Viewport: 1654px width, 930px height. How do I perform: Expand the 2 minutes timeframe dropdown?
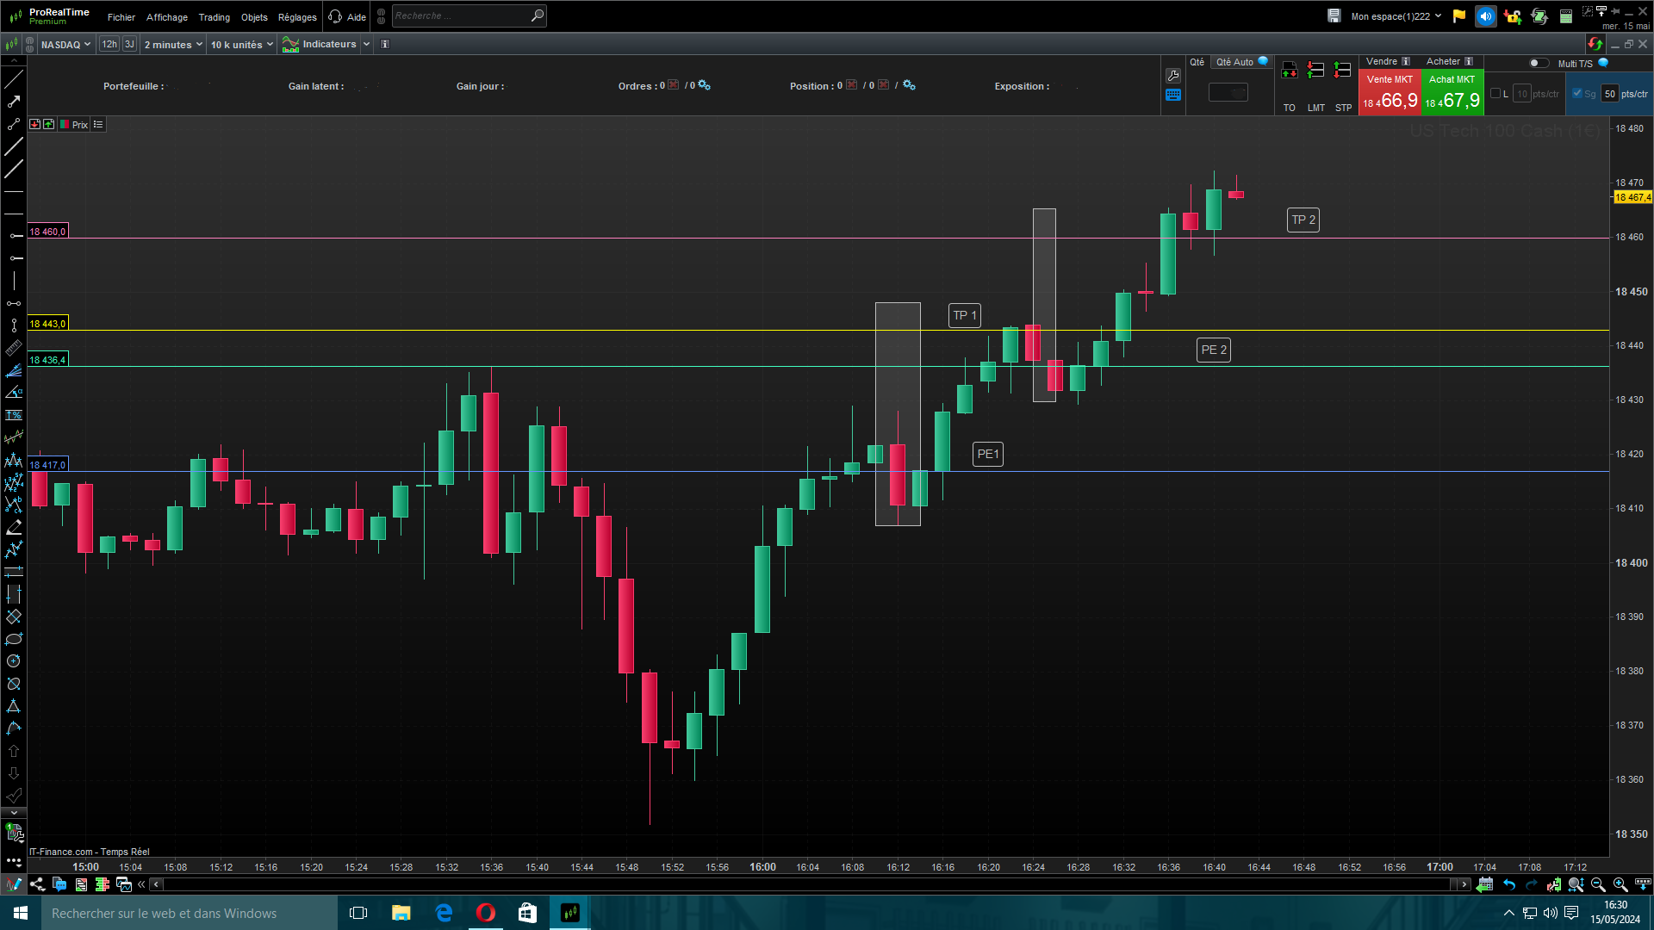[x=173, y=45]
